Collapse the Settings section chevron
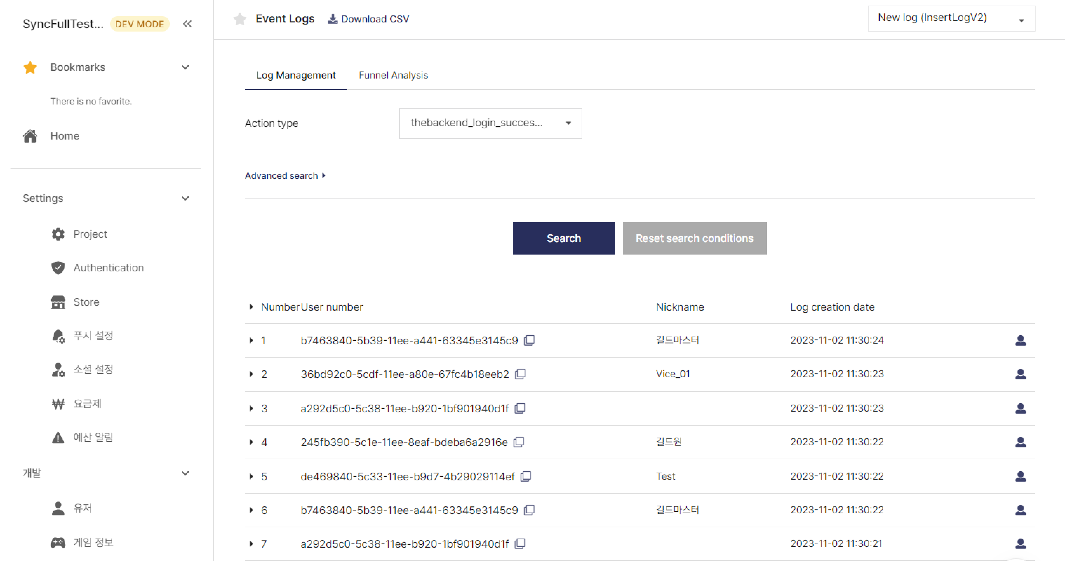 [185, 199]
